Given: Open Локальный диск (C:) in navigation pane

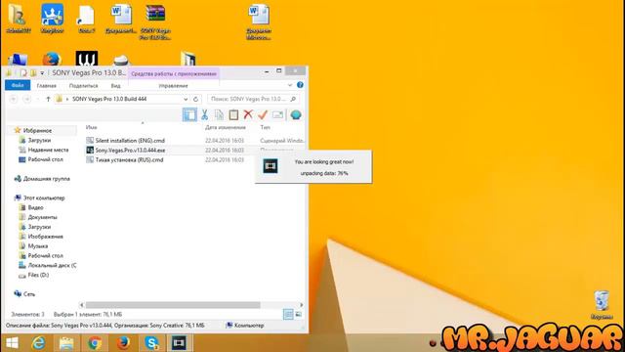Looking at the screenshot, I should 52,265.
